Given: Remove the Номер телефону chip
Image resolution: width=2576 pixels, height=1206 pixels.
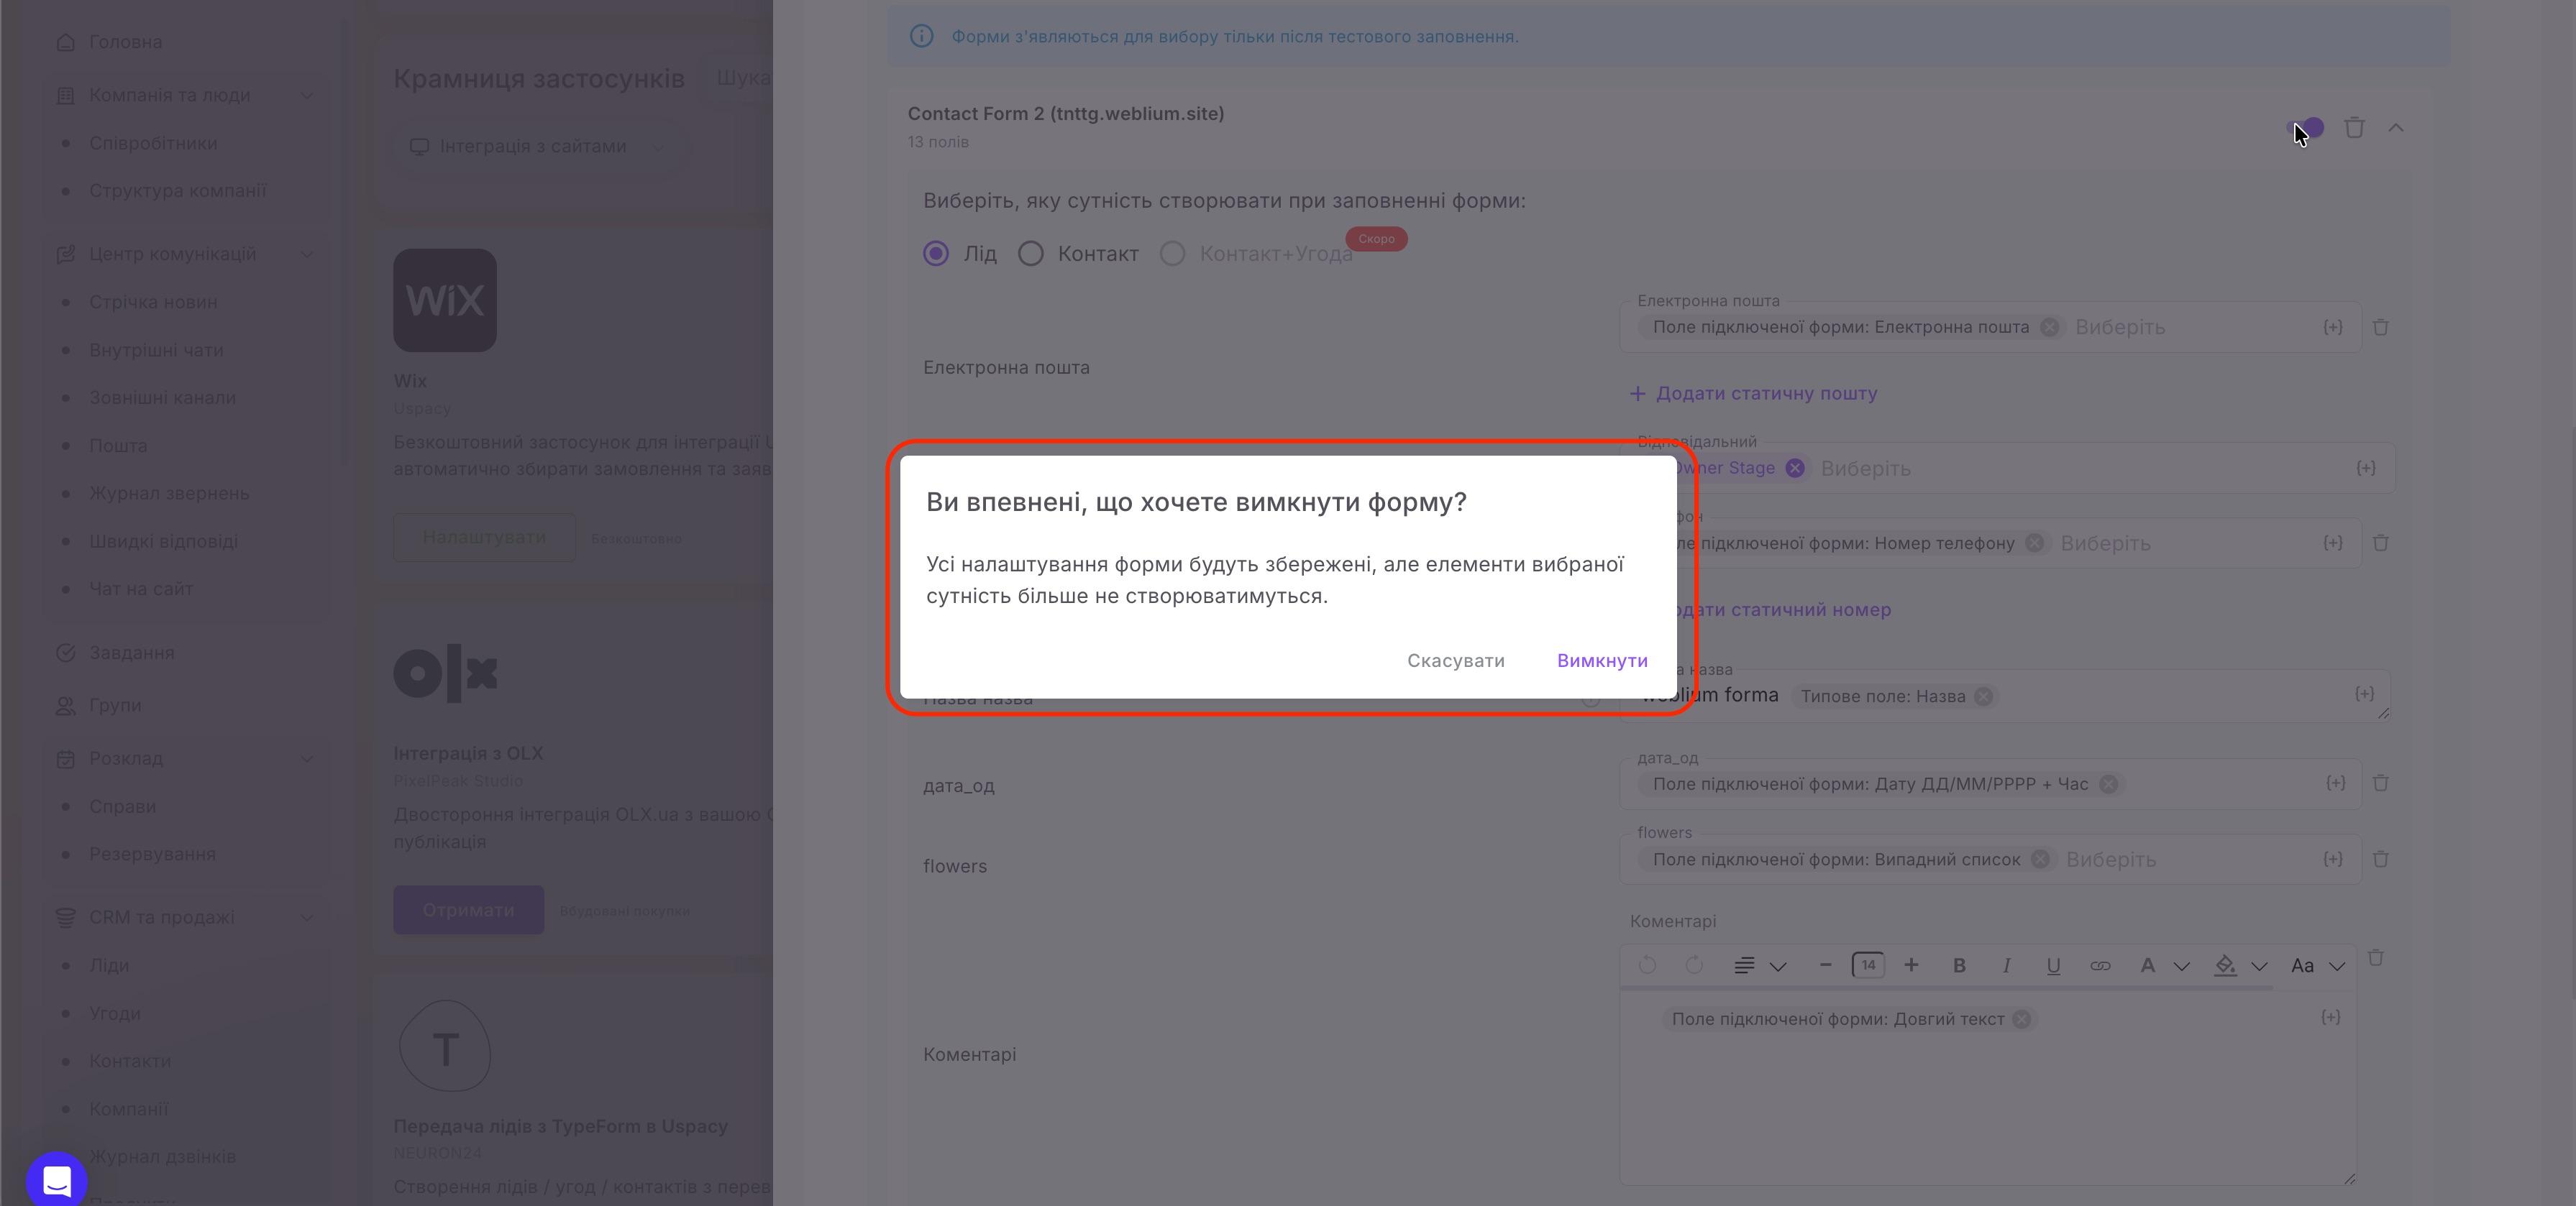Looking at the screenshot, I should (x=2035, y=543).
